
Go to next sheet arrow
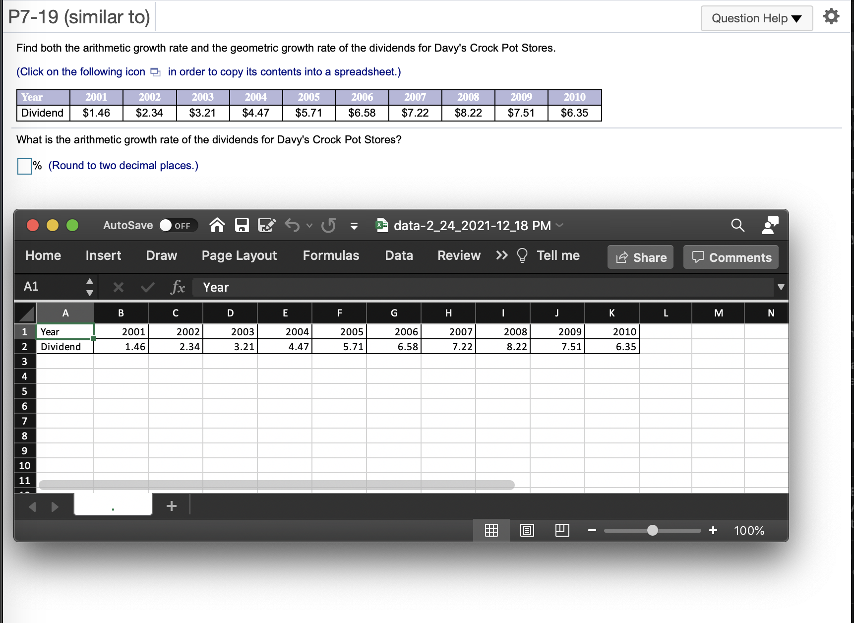(55, 506)
